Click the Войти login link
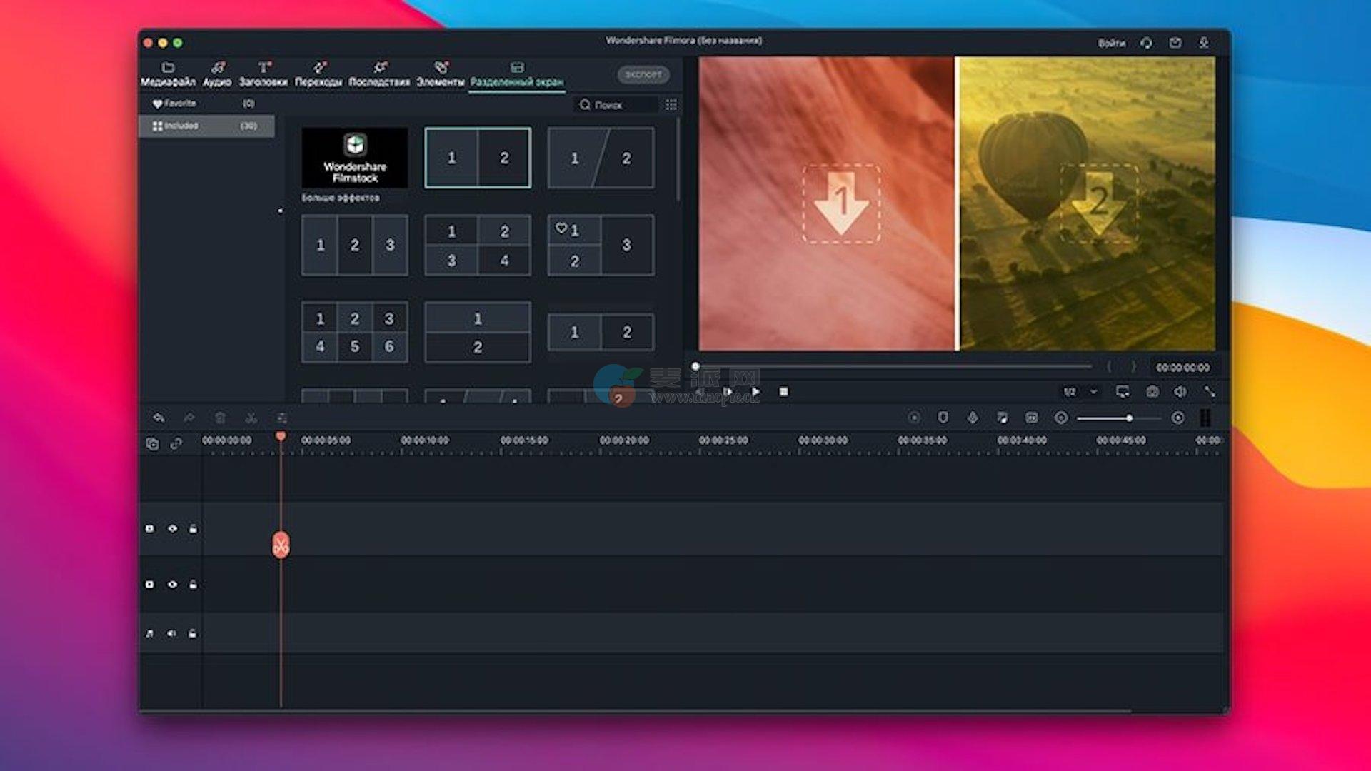 tap(1111, 43)
